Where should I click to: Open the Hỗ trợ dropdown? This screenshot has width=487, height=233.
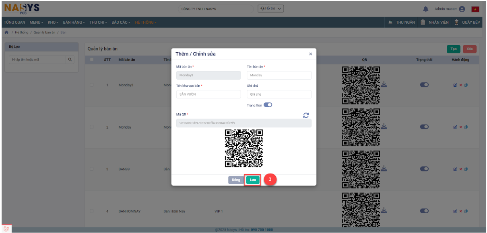270,8
